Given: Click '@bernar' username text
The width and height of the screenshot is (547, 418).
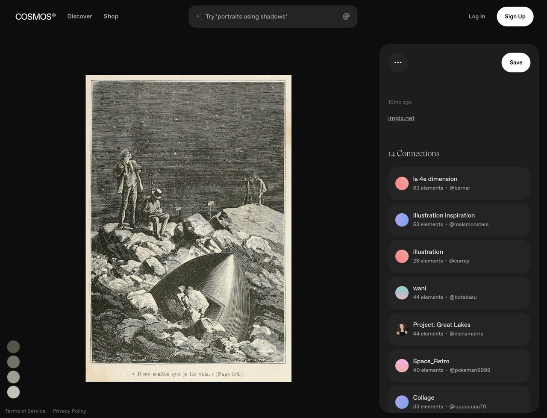Looking at the screenshot, I should [x=460, y=188].
